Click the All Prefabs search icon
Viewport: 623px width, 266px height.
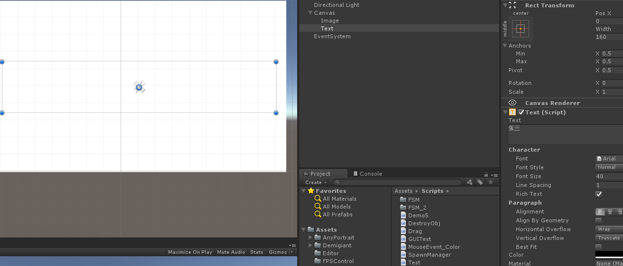pos(318,214)
